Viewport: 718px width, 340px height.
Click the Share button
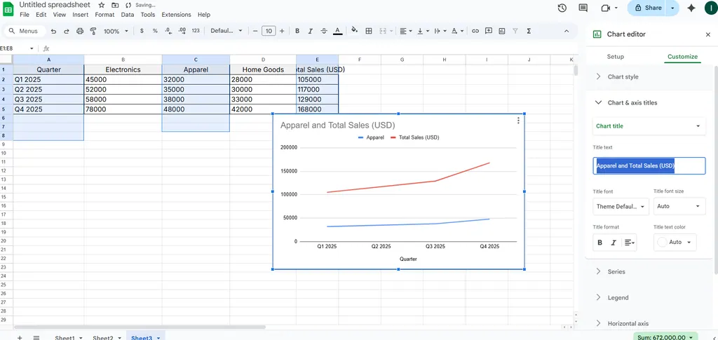646,8
